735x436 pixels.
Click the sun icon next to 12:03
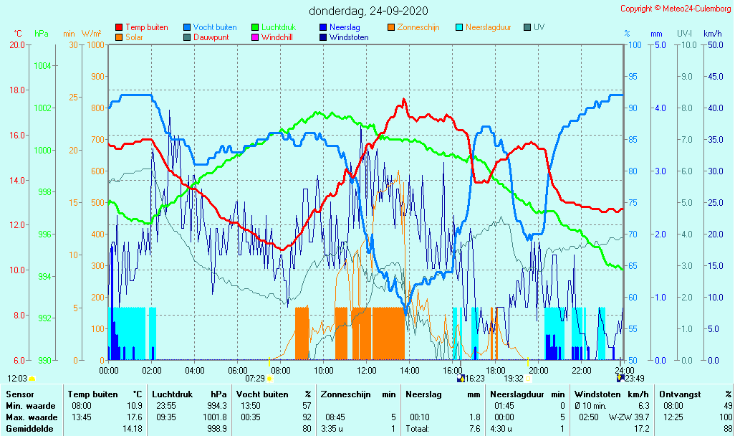click(32, 378)
